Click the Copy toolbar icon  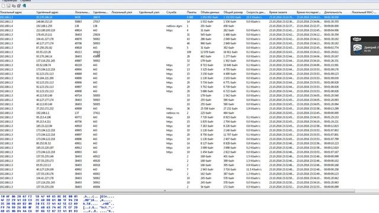[14, 5]
